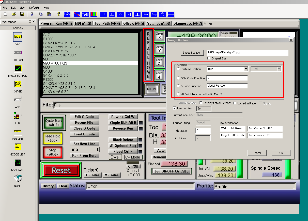Viewport: 308px width, 221px height.
Task: Select the DRO control in Workspace
Action: click(18, 37)
